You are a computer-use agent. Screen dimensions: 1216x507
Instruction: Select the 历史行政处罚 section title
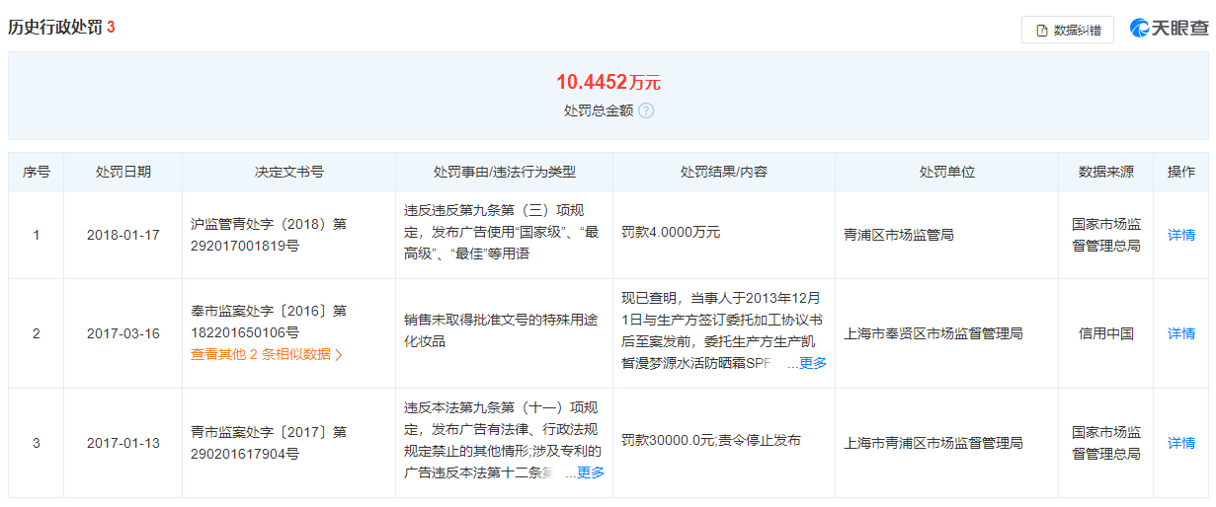[x=54, y=28]
